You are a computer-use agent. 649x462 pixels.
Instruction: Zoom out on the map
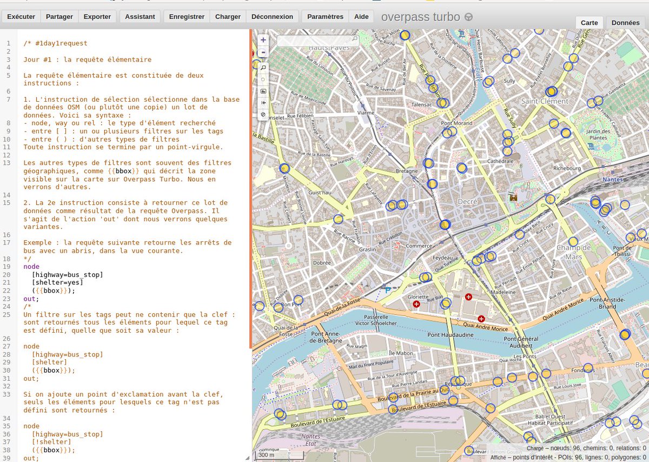click(263, 52)
